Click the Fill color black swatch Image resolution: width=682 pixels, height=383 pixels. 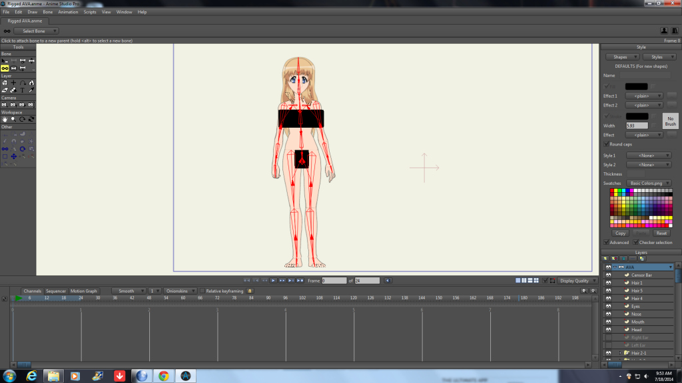click(636, 86)
